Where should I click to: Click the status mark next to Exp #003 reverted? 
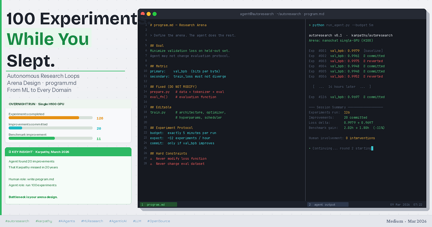click(x=364, y=61)
